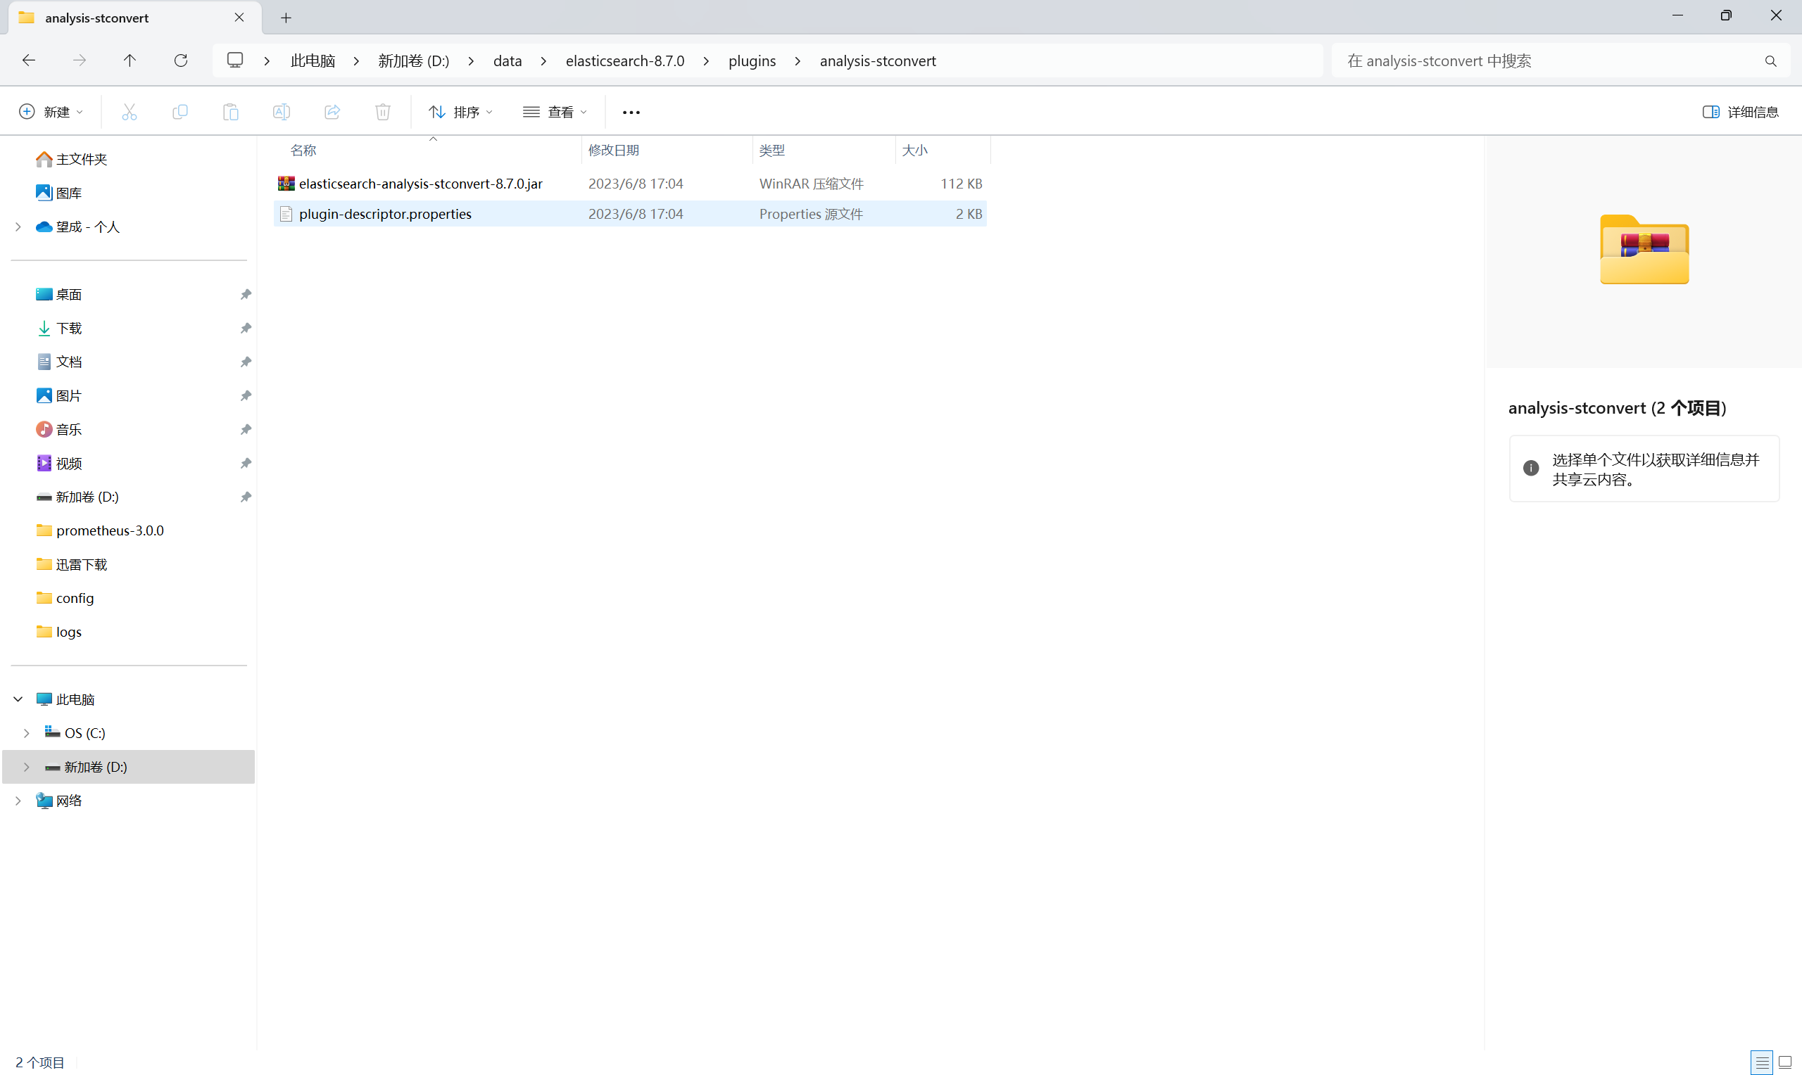
Task: Click the Rename icon in toolbar
Action: point(281,112)
